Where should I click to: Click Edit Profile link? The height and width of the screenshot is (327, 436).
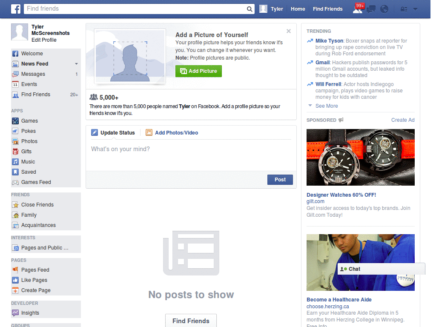point(44,40)
